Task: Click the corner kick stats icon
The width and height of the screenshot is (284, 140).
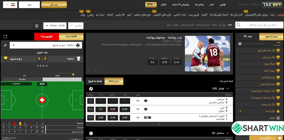Action: 26,124
